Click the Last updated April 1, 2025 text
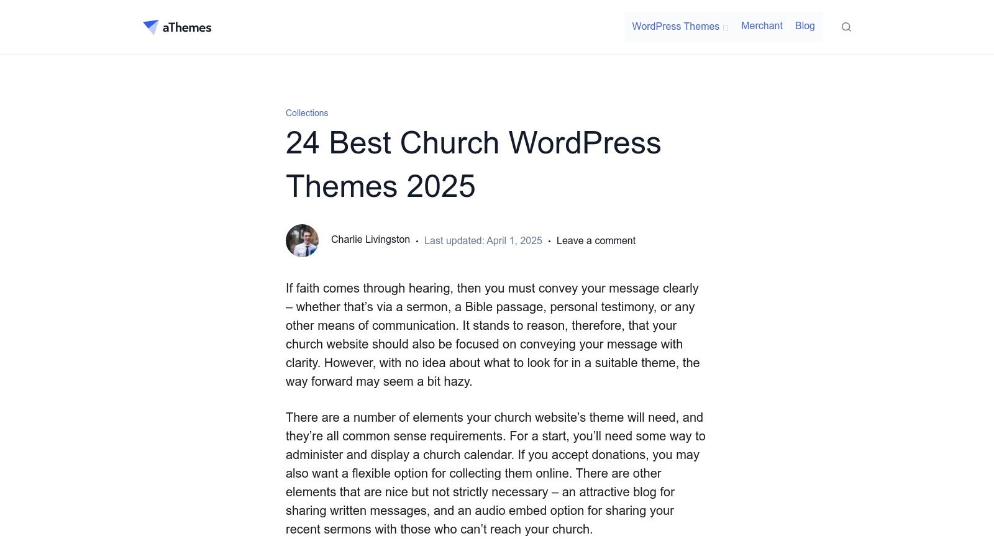The height and width of the screenshot is (559, 994). click(x=483, y=240)
